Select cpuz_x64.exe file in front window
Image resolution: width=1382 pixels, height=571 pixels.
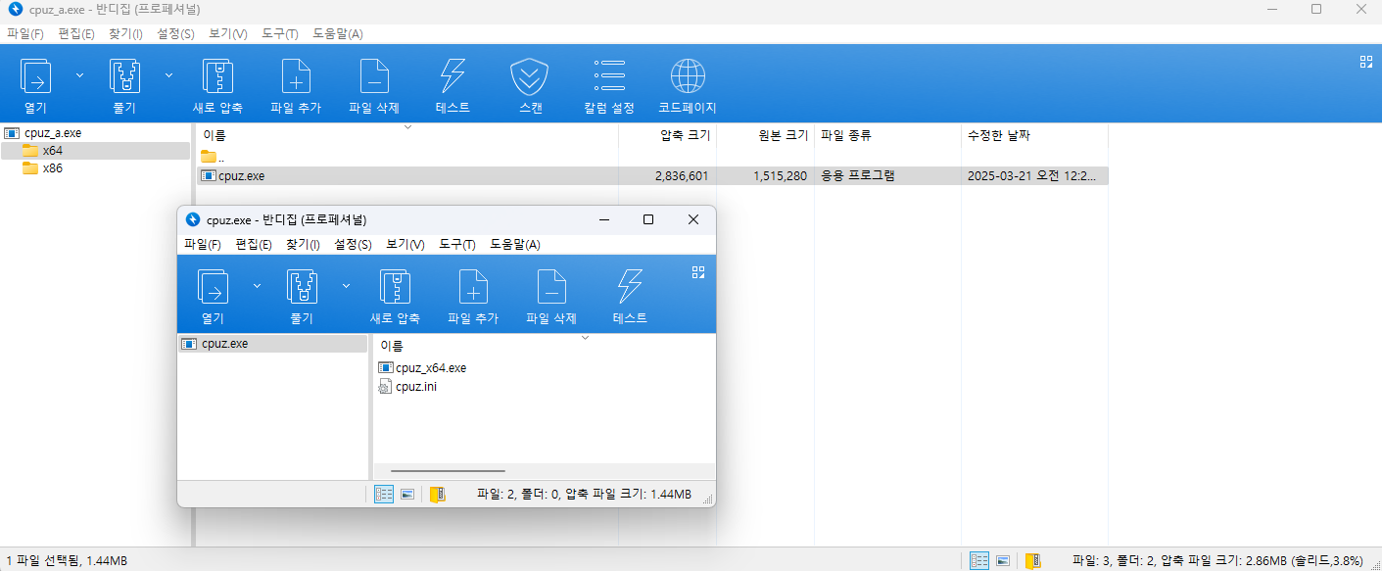click(422, 368)
